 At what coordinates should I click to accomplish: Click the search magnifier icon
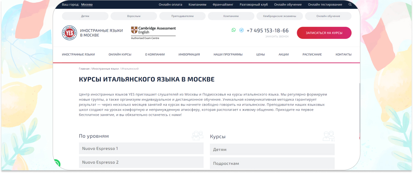(x=350, y=4)
